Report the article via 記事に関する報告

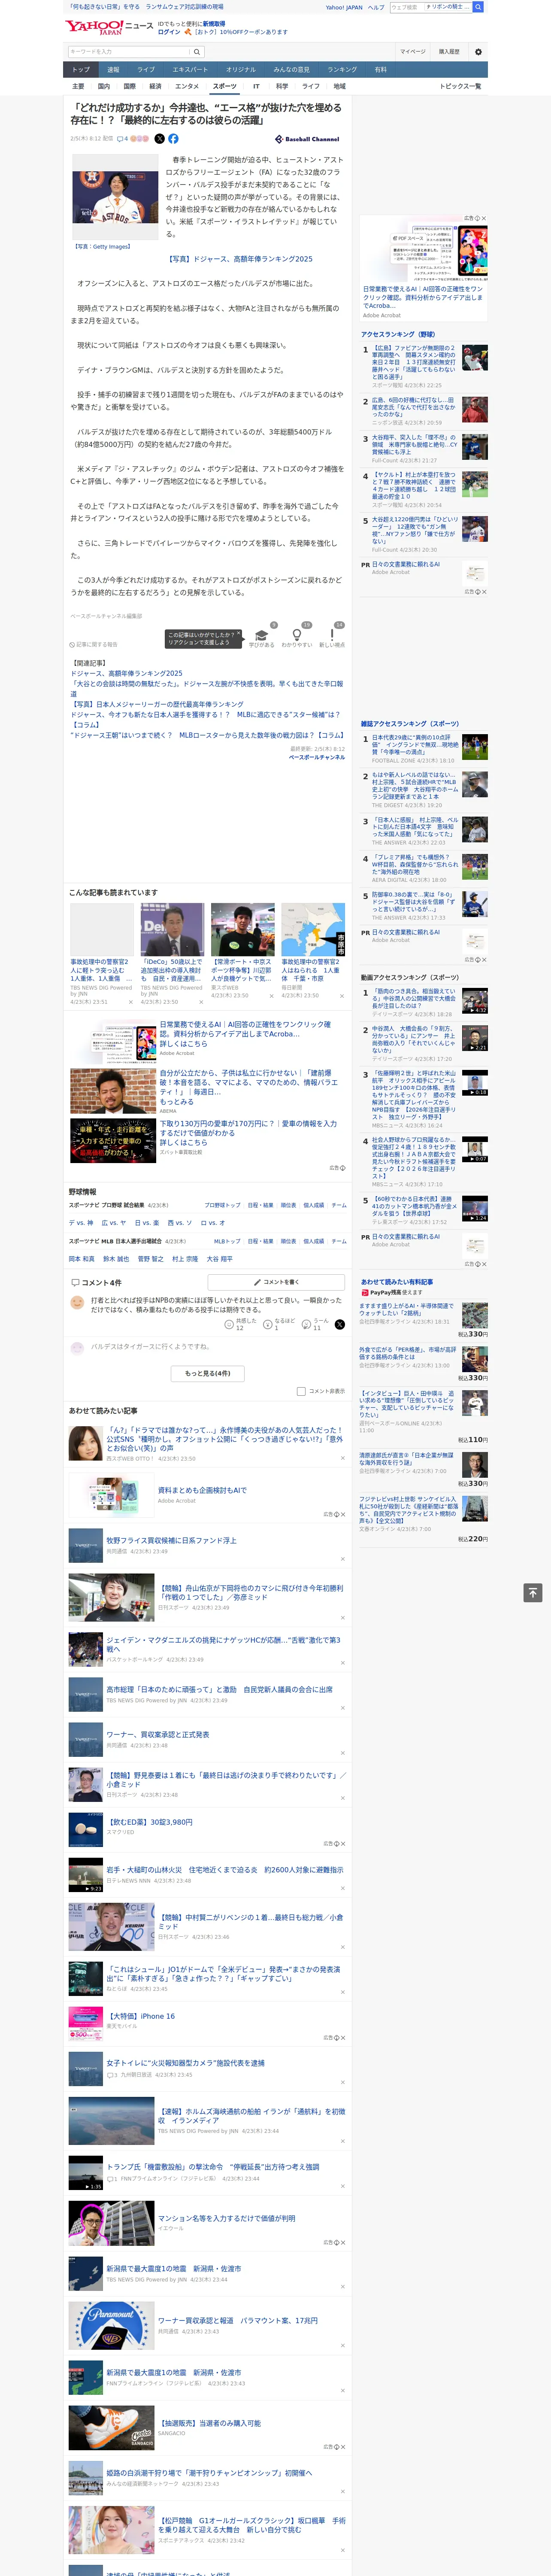click(x=94, y=644)
